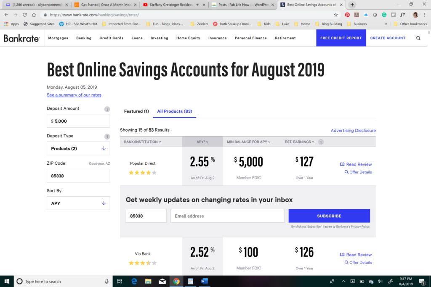Click the Email address field

[227, 216]
